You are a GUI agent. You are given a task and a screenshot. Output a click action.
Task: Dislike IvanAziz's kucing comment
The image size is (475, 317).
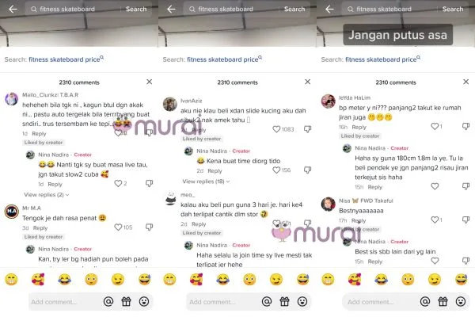(x=307, y=129)
